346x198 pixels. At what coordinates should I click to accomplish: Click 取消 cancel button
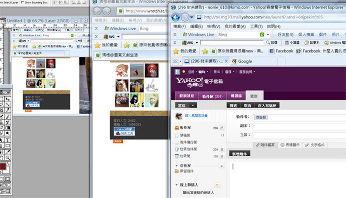(x=248, y=105)
